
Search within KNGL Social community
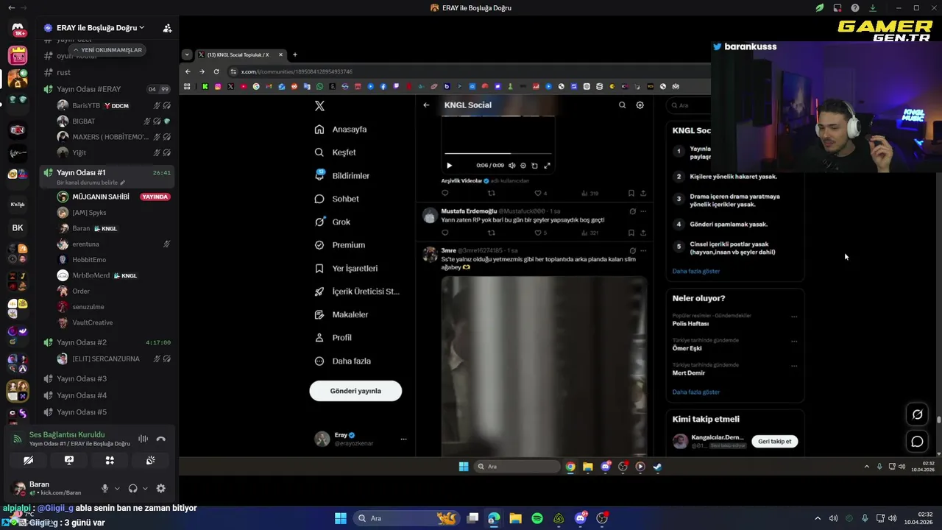[x=622, y=105]
